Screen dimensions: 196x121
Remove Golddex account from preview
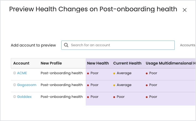click(x=15, y=97)
